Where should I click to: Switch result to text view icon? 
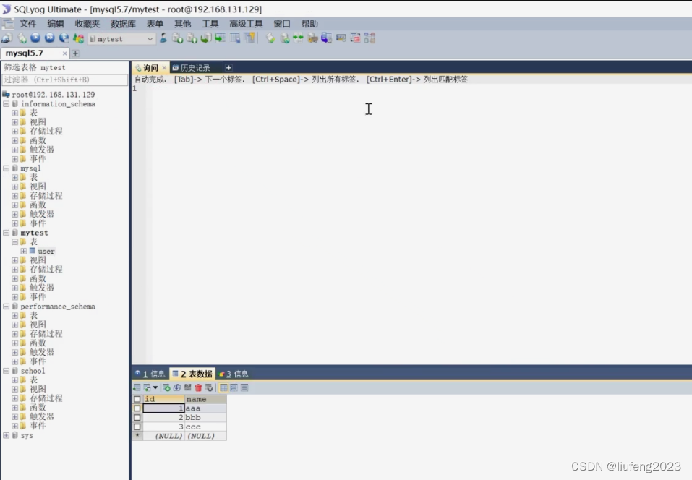[244, 387]
